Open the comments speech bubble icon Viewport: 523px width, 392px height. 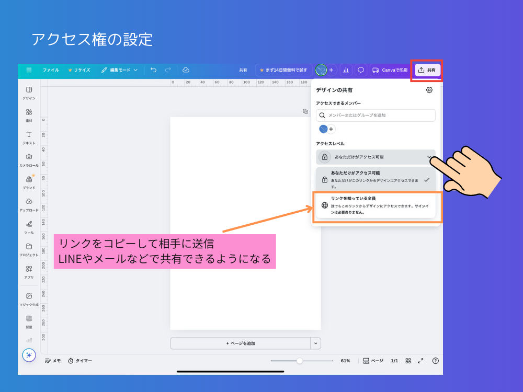[x=360, y=70]
